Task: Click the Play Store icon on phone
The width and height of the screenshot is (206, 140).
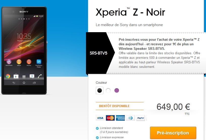Action: (16, 76)
